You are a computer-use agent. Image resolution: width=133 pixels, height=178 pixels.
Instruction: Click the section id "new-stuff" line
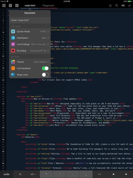pos(30,97)
